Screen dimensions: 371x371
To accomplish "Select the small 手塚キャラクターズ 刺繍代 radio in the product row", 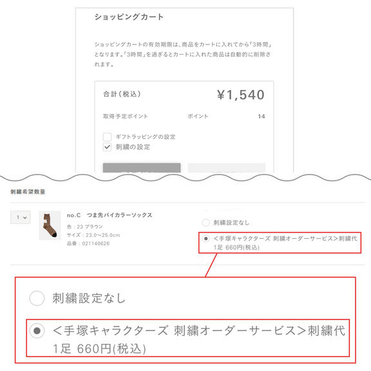I will 206,238.
